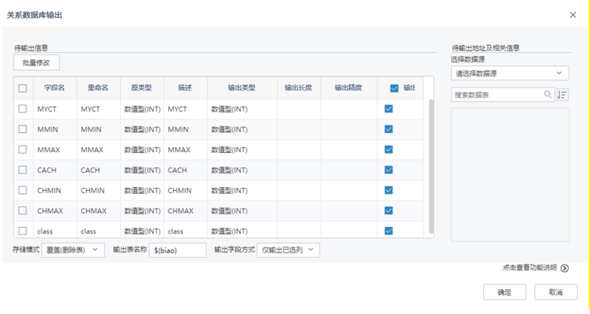Close the 关系数据库输出 dialog
This screenshot has width=590, height=314.
pyautogui.click(x=573, y=15)
